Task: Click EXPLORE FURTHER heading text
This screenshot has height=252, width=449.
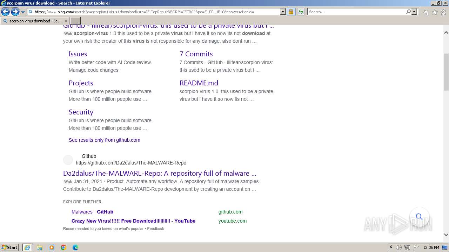Action: pyautogui.click(x=82, y=202)
